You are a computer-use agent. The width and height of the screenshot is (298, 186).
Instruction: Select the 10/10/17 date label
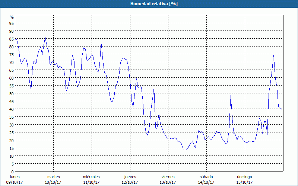53,182
